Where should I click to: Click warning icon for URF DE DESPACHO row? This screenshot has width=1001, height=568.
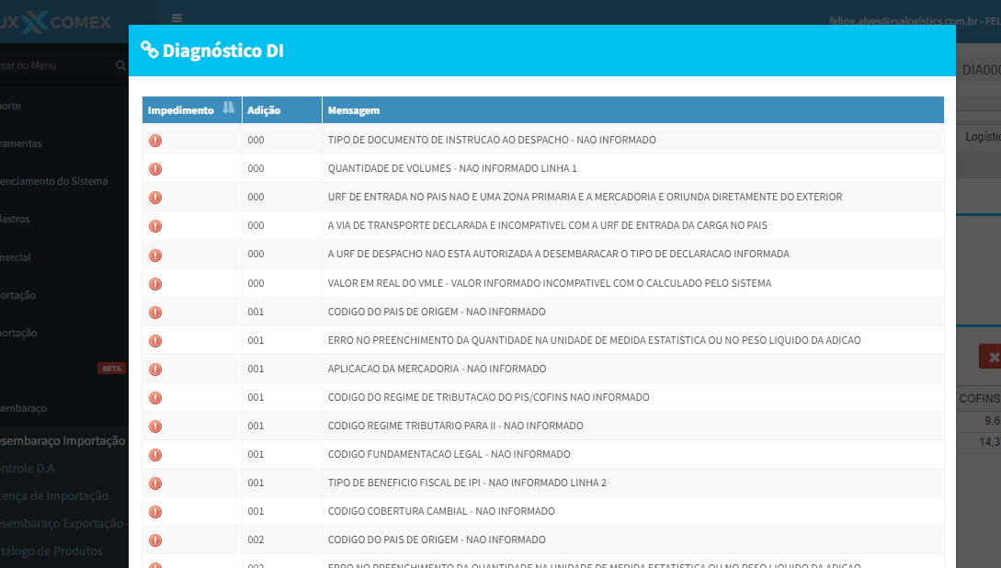coord(155,256)
